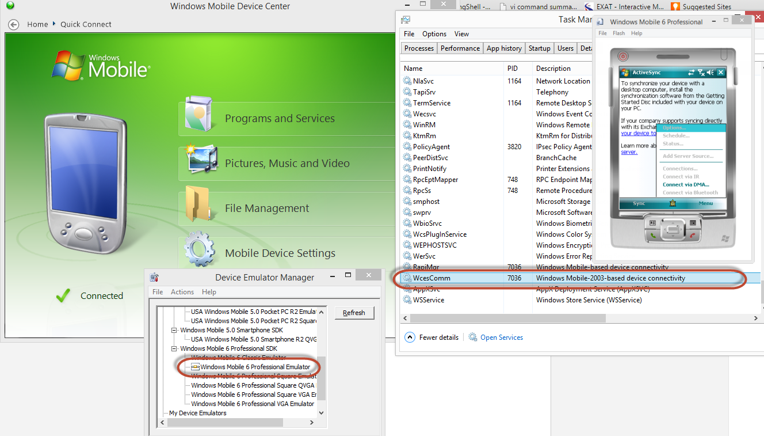Select the PolicyAgent service row

click(496, 147)
